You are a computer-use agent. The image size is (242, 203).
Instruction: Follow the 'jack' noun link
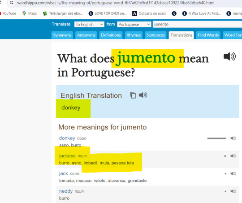[x=64, y=173]
